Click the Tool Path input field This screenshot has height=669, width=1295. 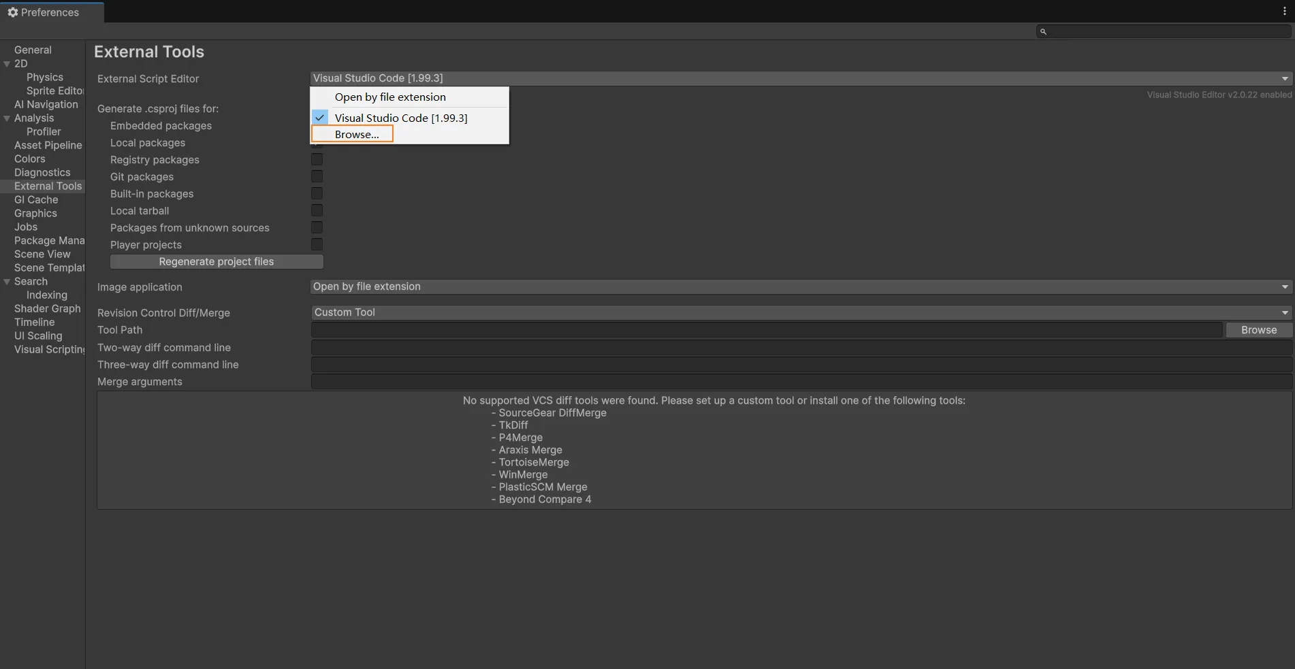coord(766,330)
